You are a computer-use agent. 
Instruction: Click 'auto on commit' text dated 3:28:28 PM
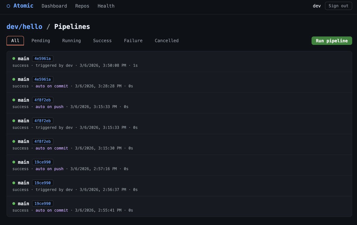[52, 86]
